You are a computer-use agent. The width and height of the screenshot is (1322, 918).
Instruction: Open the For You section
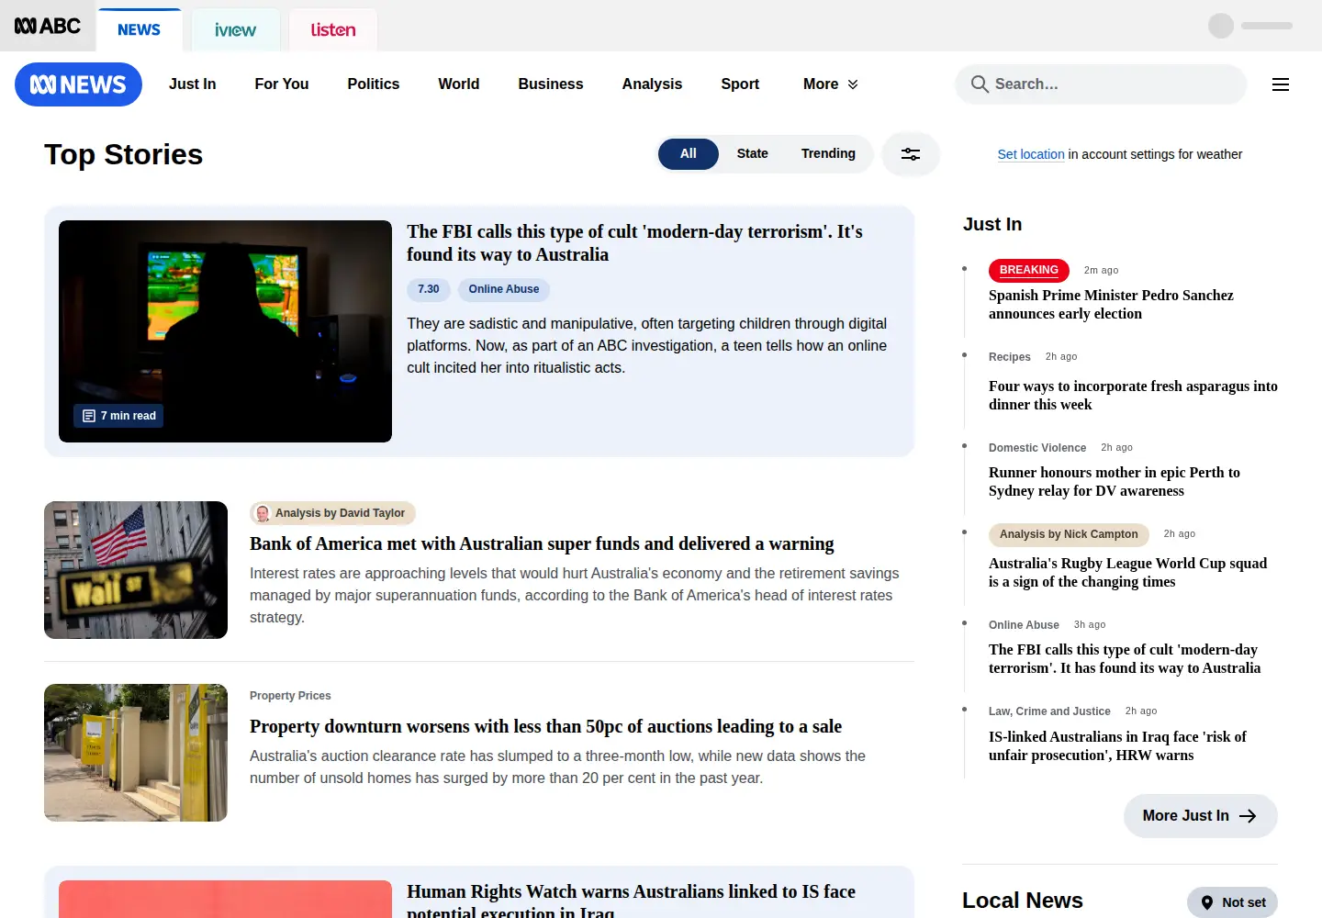point(282,84)
